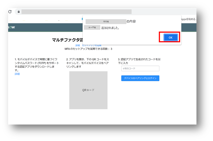This screenshot has height=141, width=213.
Task: Open the 詳細 link under step 1
Action: 17,74
